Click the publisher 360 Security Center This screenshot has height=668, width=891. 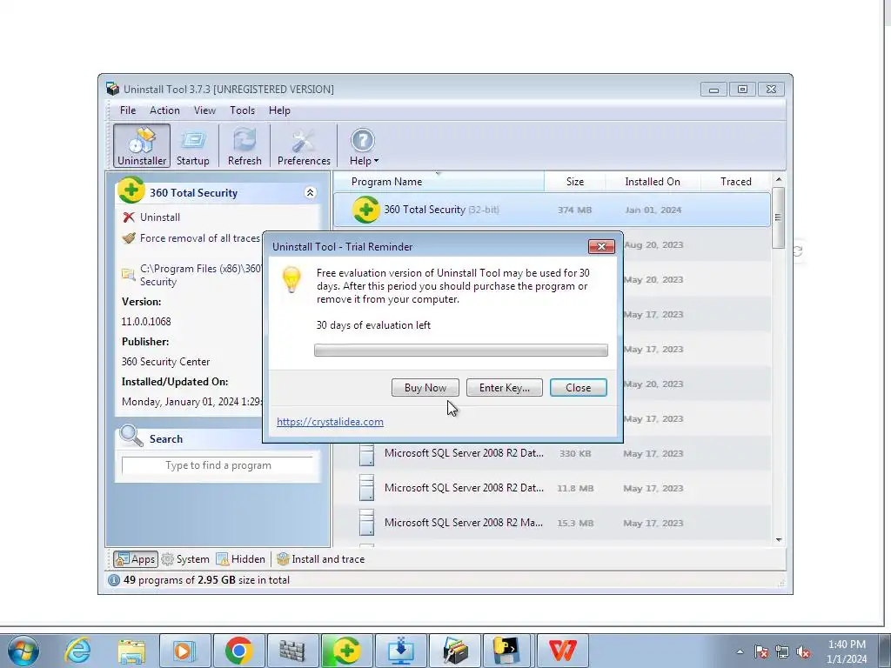click(x=165, y=362)
